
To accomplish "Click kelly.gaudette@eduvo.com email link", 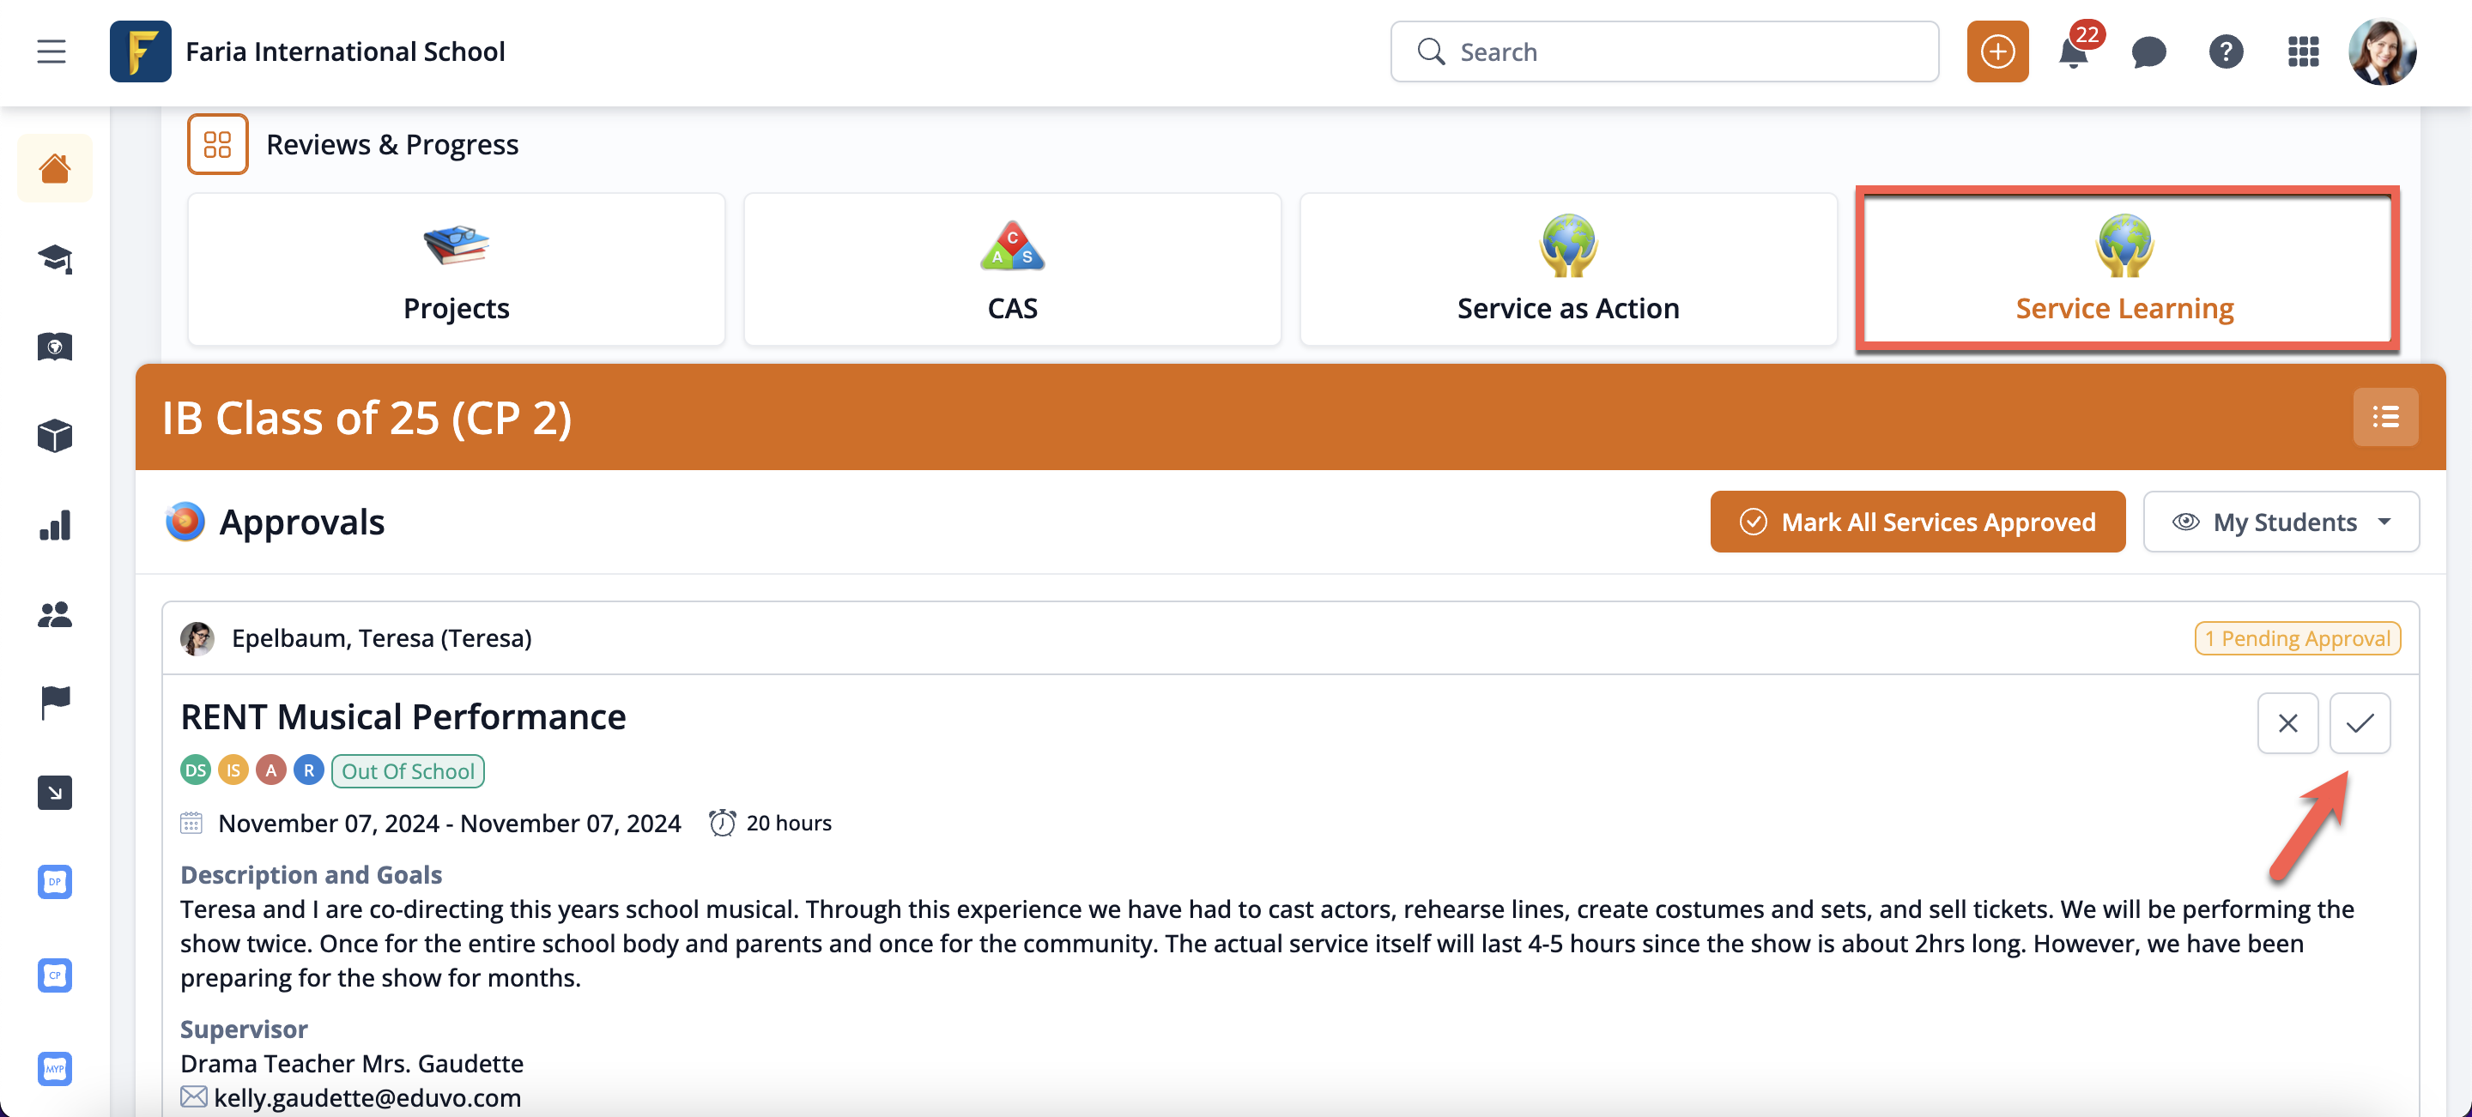I will click(x=367, y=1097).
